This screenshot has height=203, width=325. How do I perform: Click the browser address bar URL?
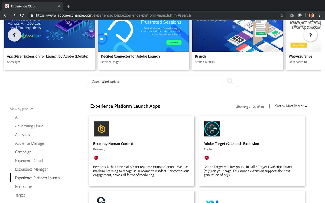113,15
